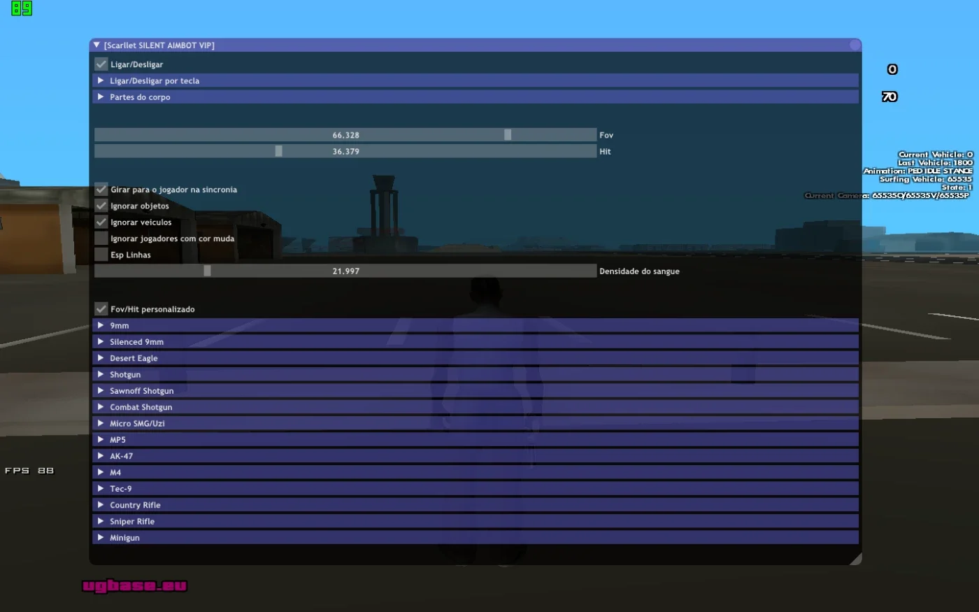The width and height of the screenshot is (979, 612).
Task: Expand the 9mm weapon settings
Action: 476,325
